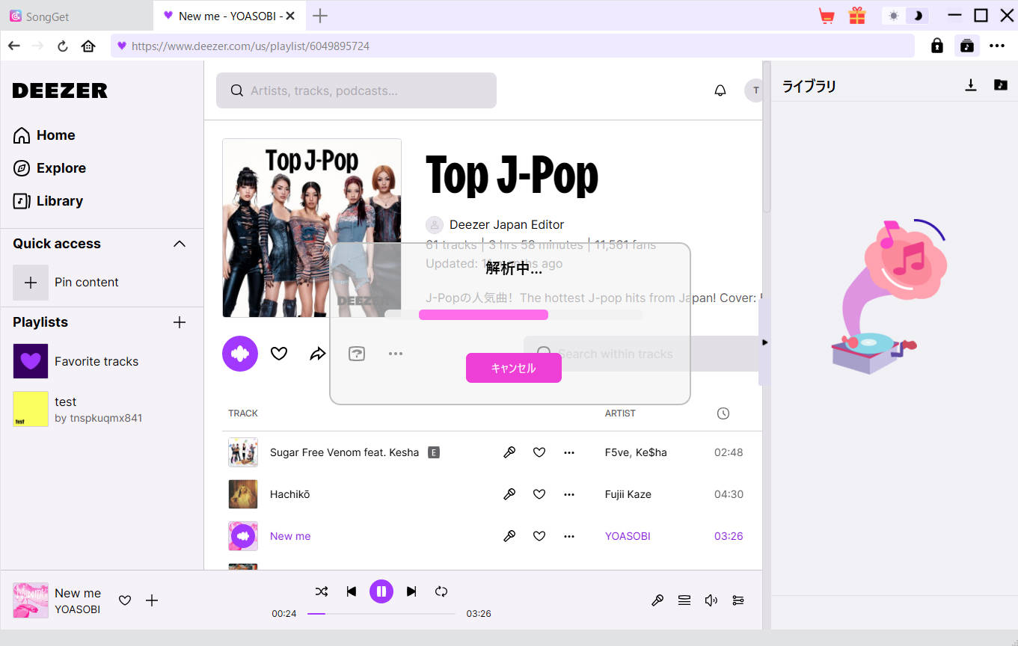Pause the current song
Image resolution: width=1018 pixels, height=646 pixels.
pos(381,591)
